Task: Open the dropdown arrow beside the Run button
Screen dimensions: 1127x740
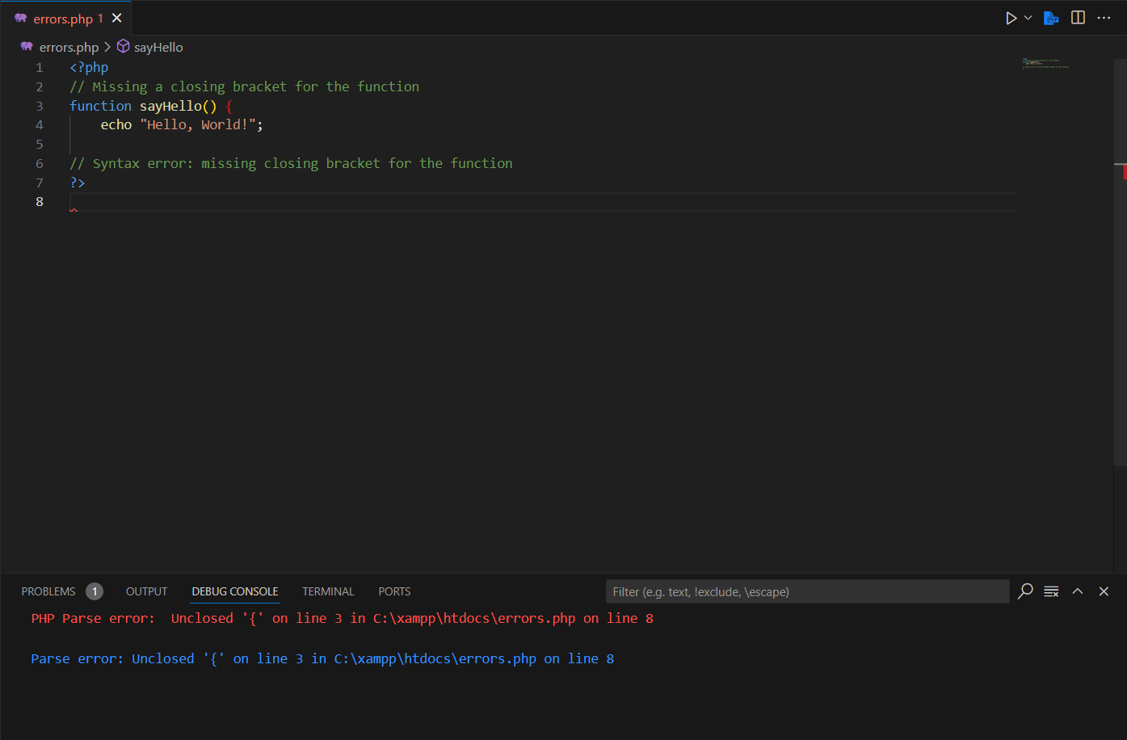Action: point(1028,18)
